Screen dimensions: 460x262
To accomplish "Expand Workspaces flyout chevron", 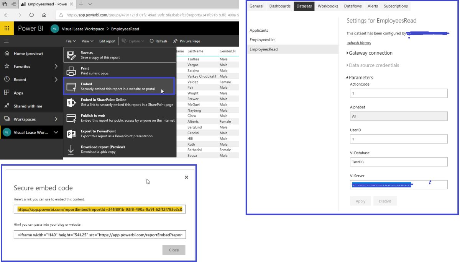I will [56, 119].
